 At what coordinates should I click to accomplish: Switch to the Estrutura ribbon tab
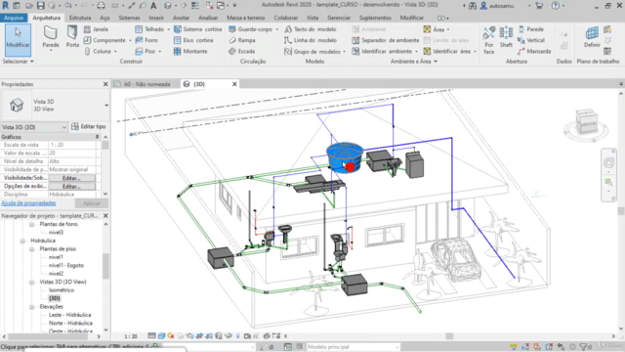click(x=80, y=18)
